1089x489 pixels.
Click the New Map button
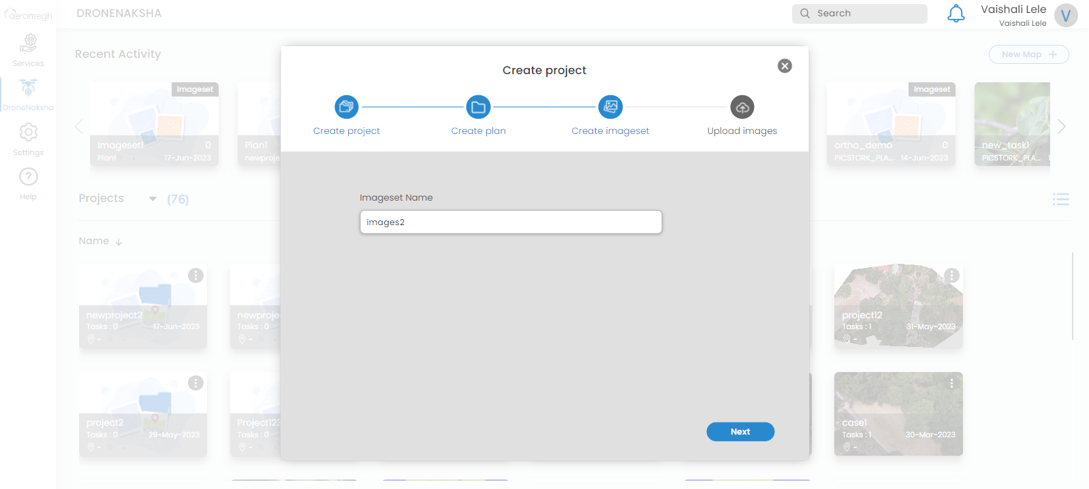1028,54
